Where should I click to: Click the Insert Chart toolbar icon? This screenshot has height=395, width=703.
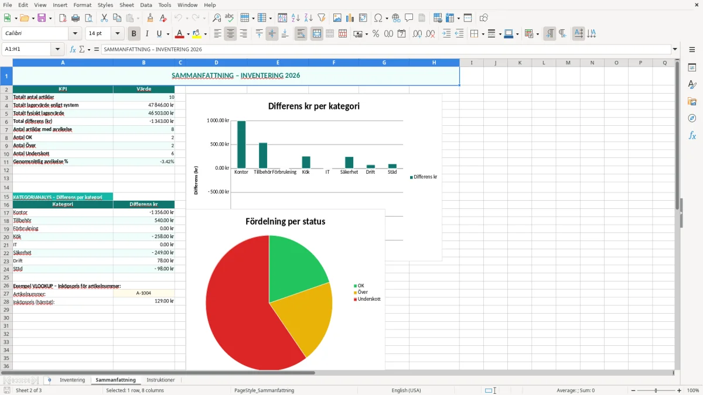point(350,18)
